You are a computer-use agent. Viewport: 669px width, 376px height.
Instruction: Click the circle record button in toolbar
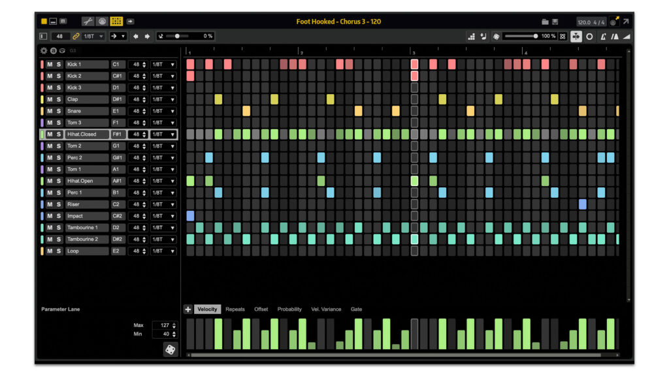tap(589, 37)
